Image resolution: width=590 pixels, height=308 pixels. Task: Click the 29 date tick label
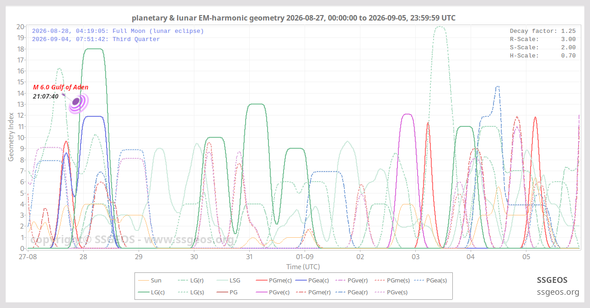click(x=139, y=257)
